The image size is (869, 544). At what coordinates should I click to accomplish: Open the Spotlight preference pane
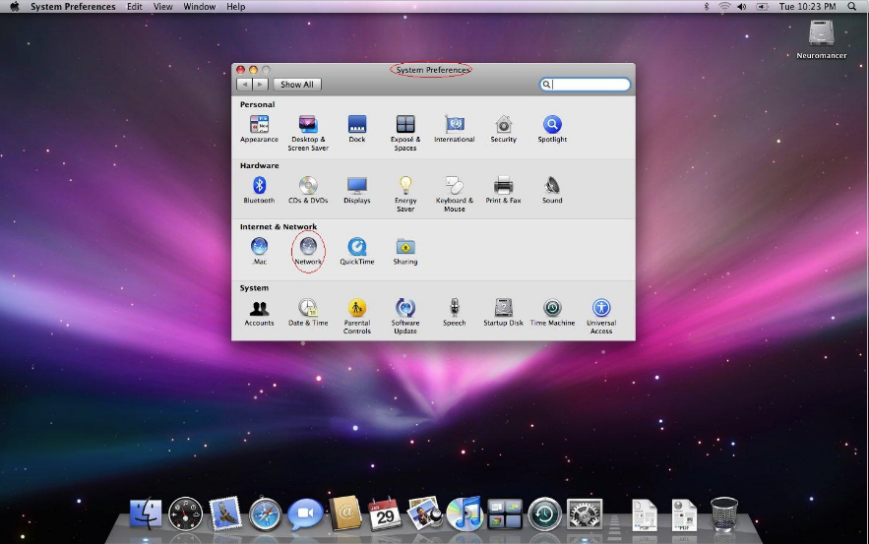(x=552, y=129)
